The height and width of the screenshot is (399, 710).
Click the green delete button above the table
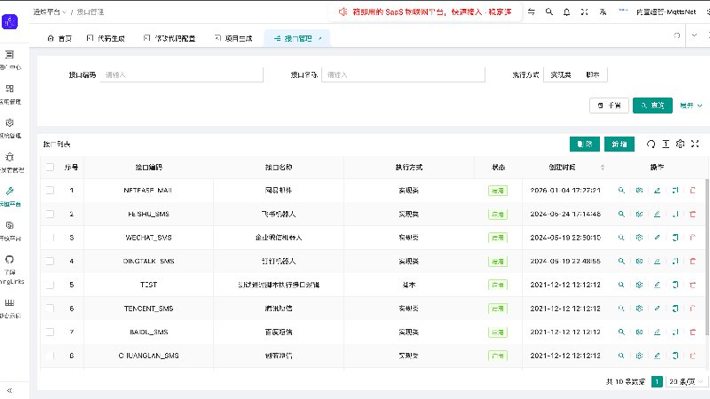(x=585, y=144)
